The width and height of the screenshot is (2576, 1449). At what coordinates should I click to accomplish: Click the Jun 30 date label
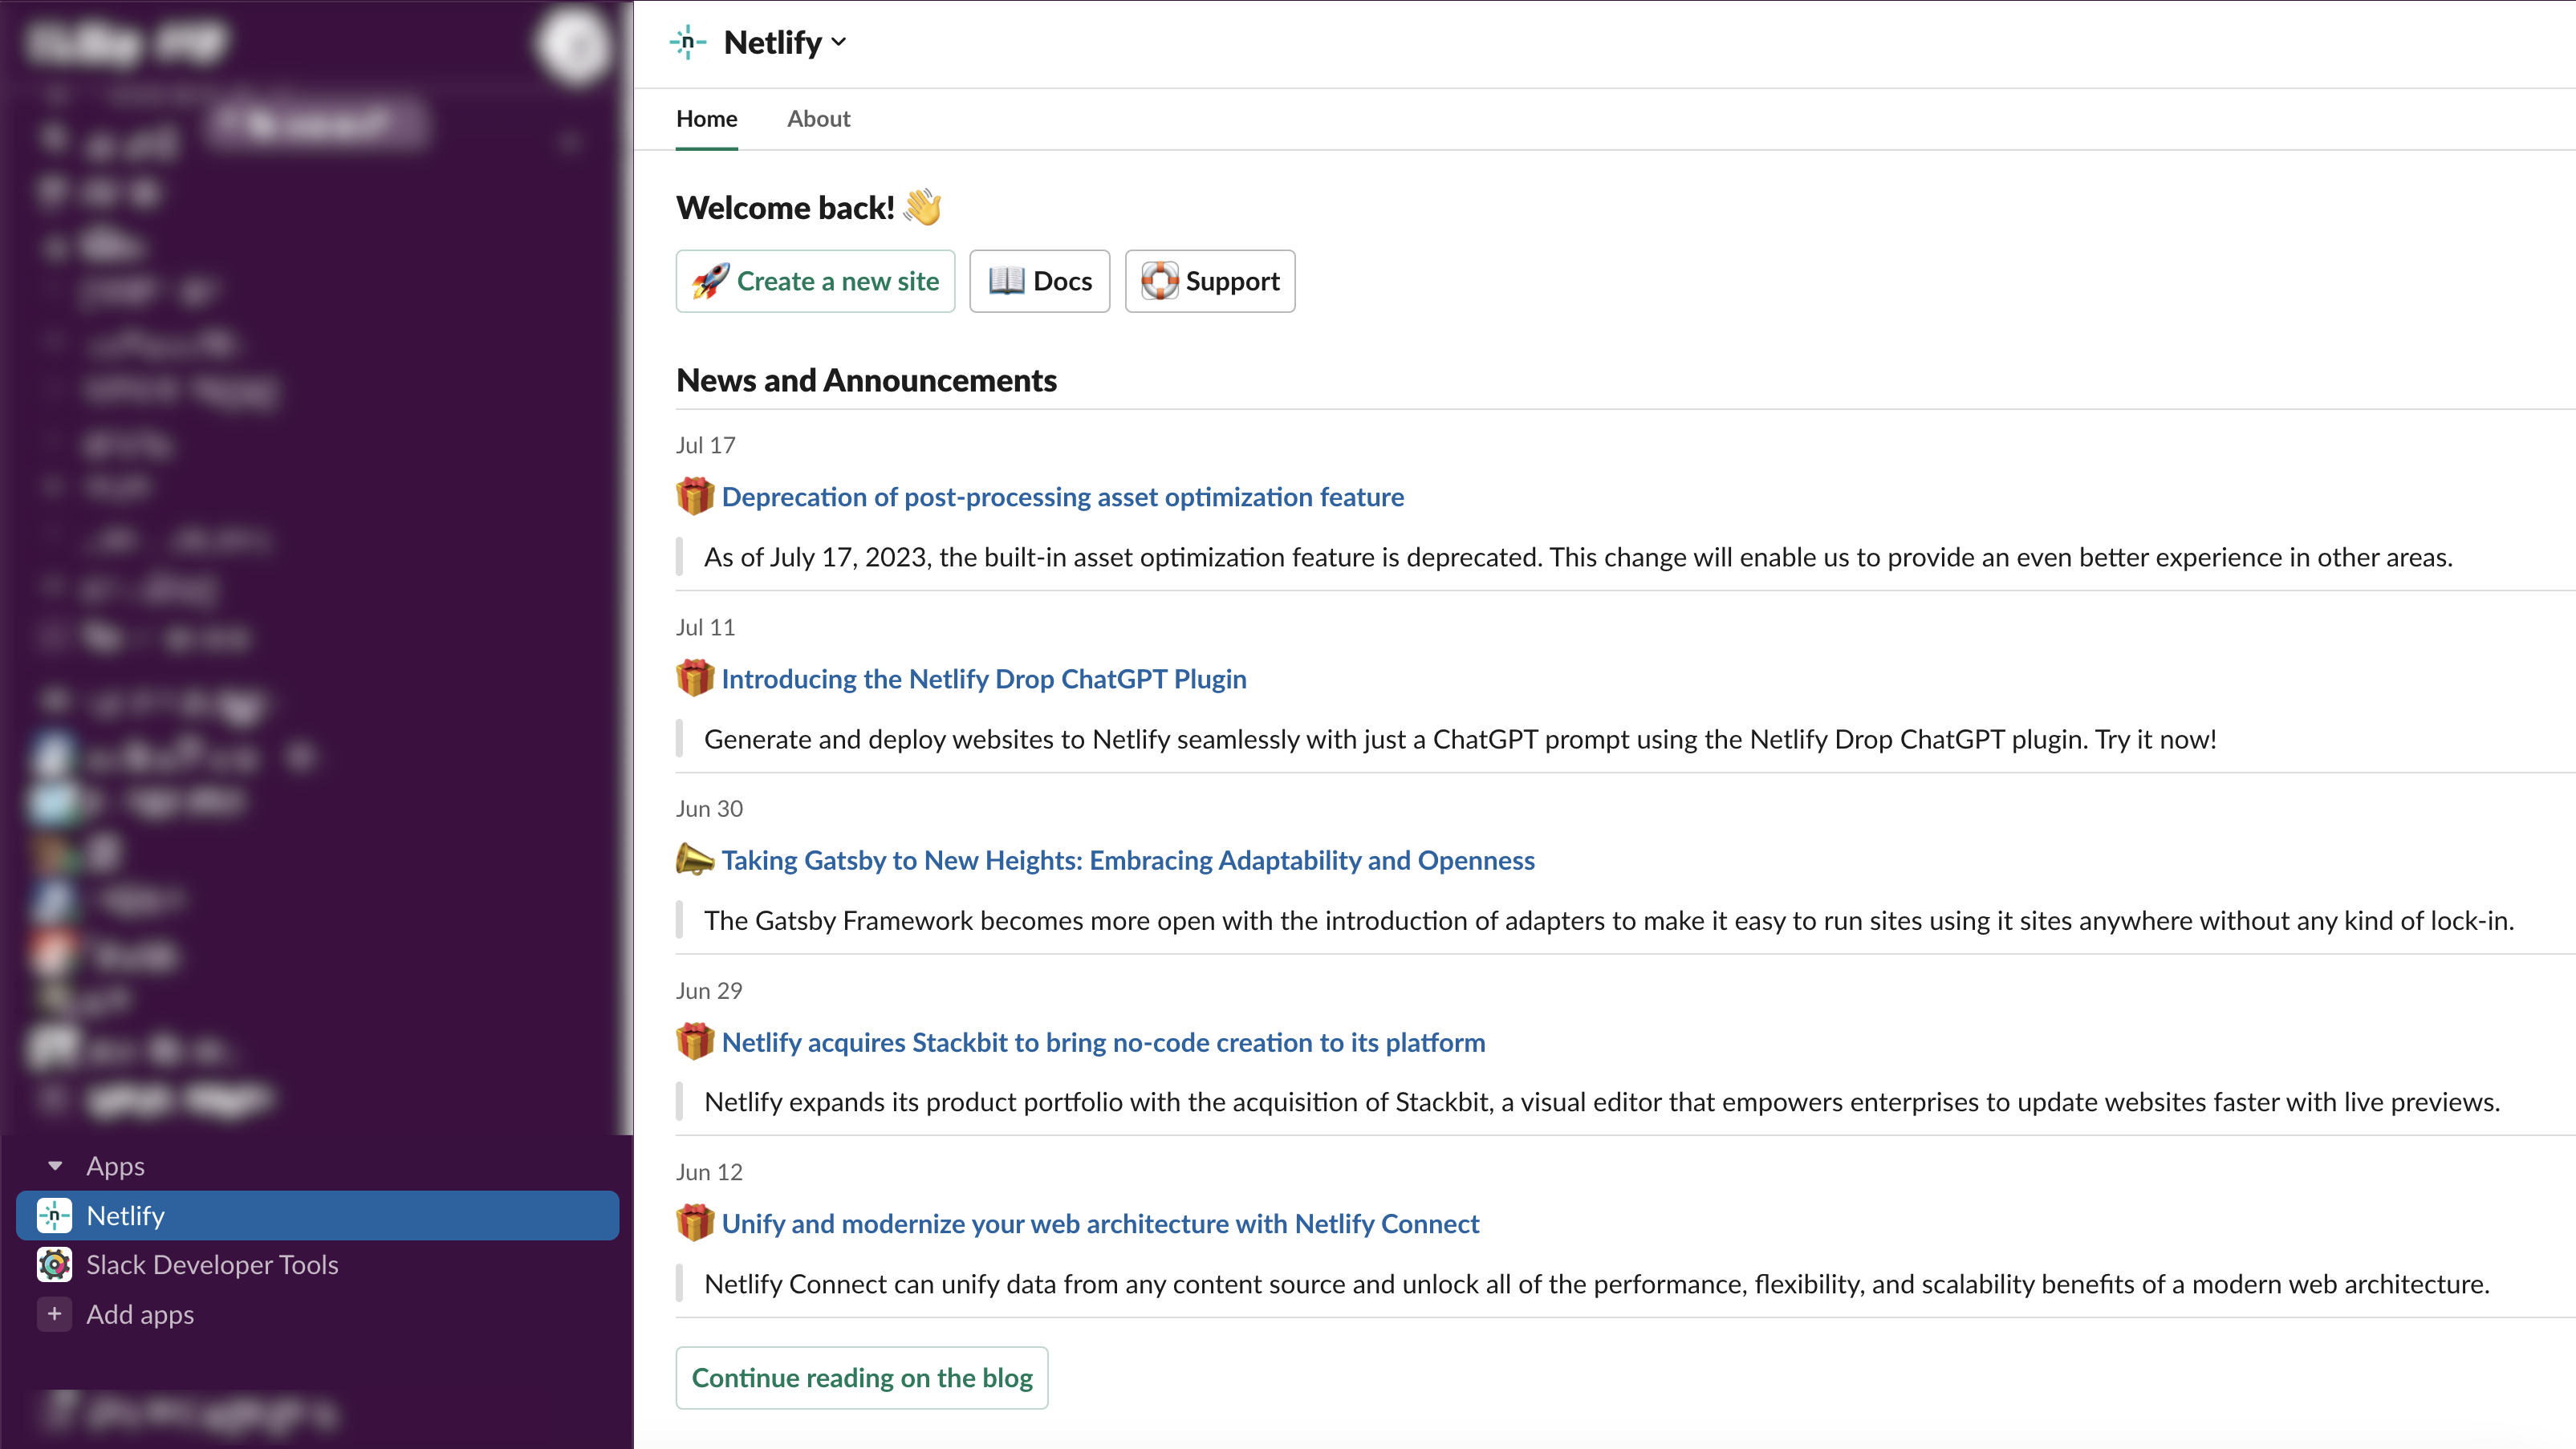(x=709, y=808)
